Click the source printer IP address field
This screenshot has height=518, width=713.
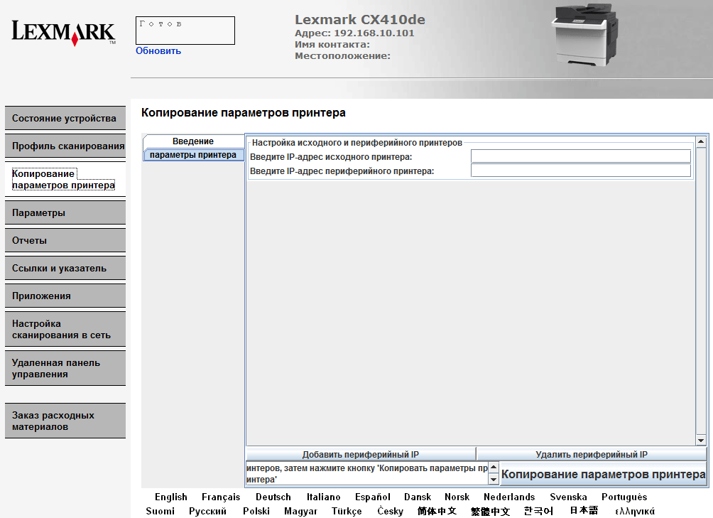[581, 156]
